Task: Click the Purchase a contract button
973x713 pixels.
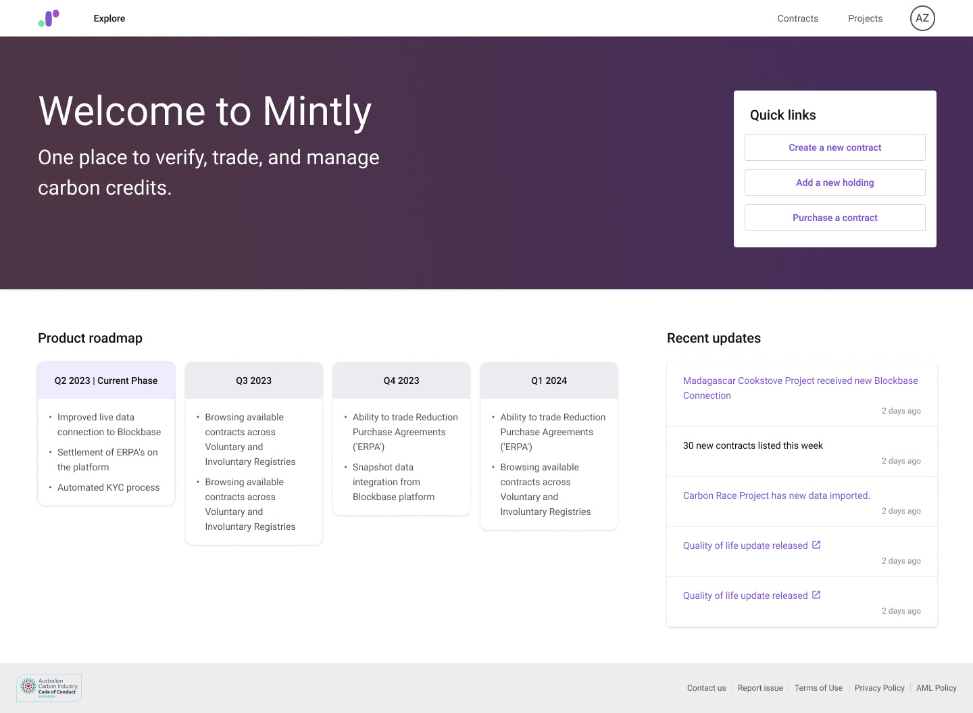Action: point(834,218)
